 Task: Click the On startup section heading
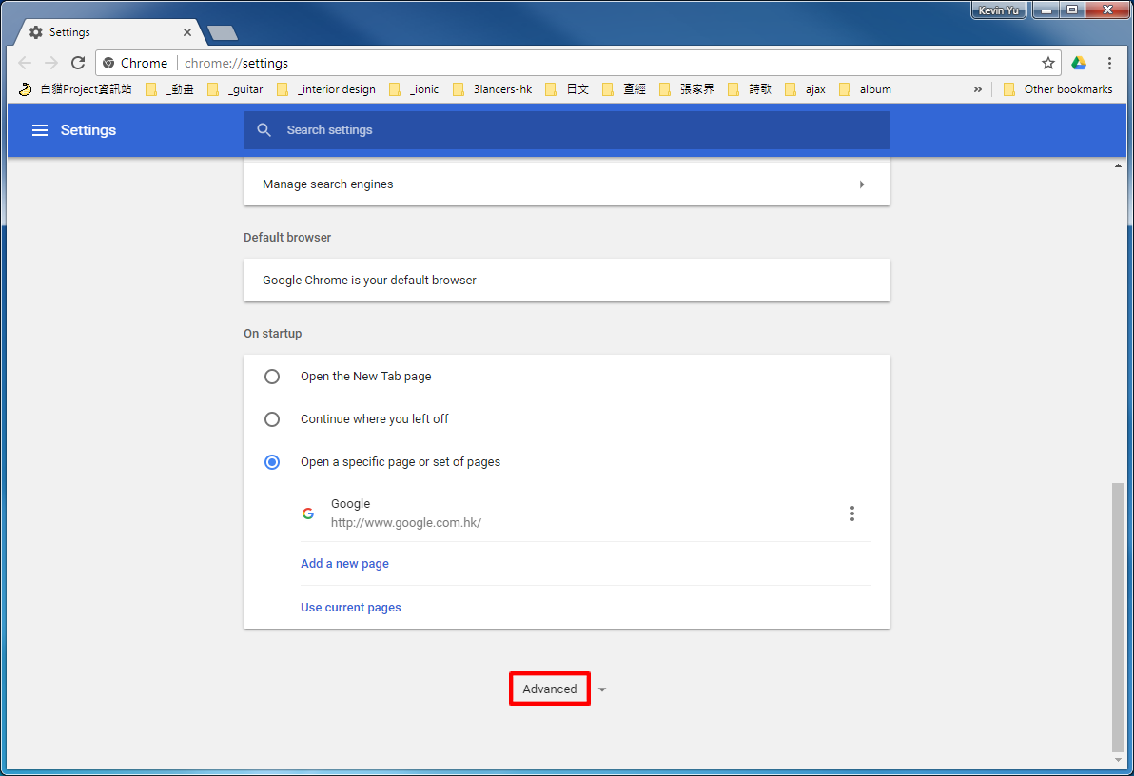[x=273, y=334]
